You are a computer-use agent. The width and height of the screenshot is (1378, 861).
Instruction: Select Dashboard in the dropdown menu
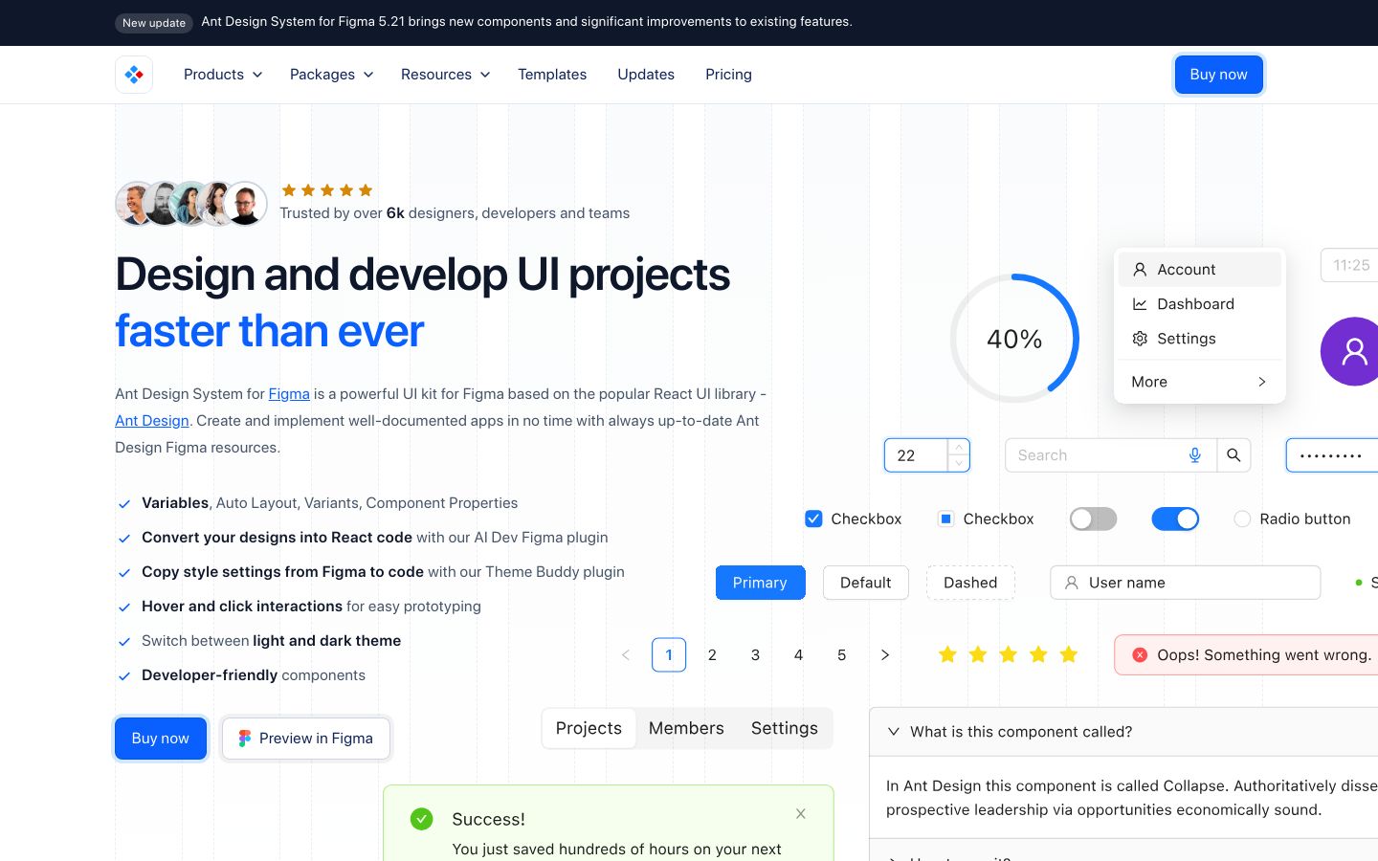click(1200, 304)
